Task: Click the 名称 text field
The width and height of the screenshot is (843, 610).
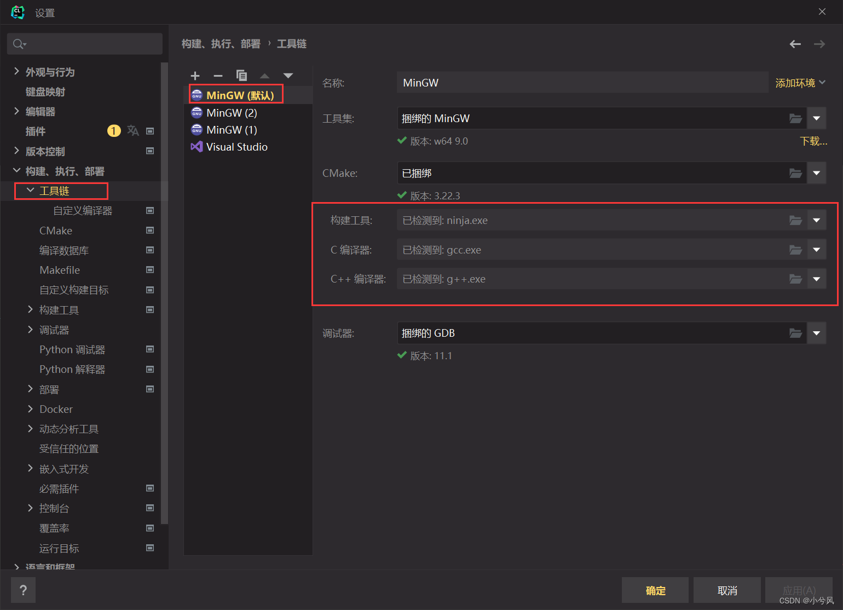Action: (x=582, y=83)
